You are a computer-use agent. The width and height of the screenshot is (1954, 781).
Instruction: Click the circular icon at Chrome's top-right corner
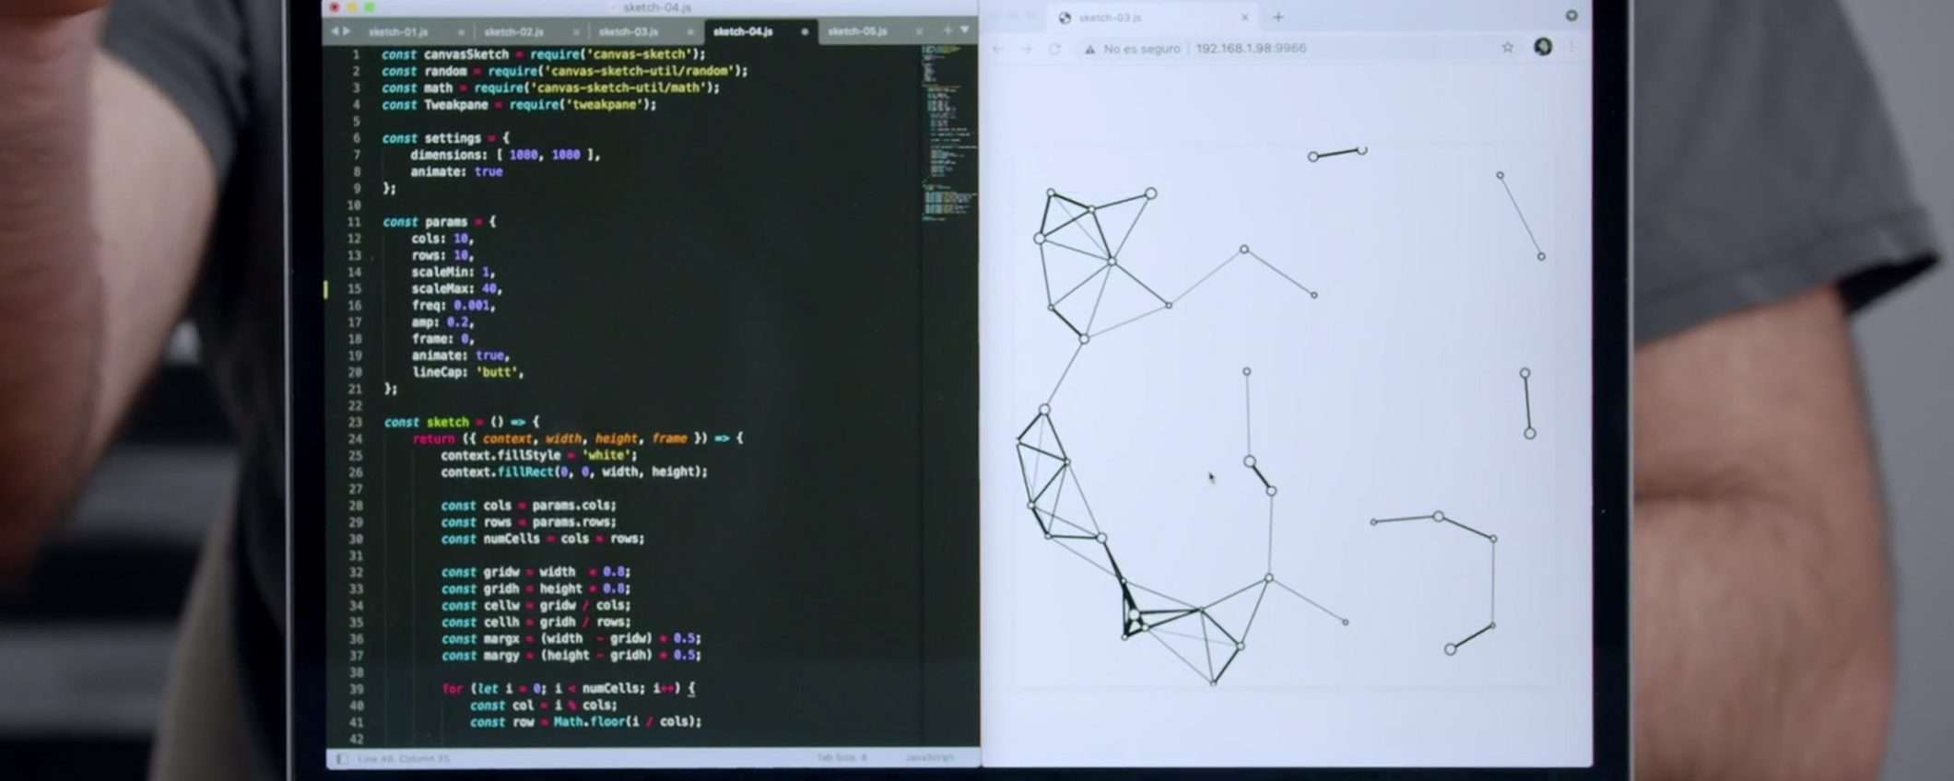coord(1571,16)
